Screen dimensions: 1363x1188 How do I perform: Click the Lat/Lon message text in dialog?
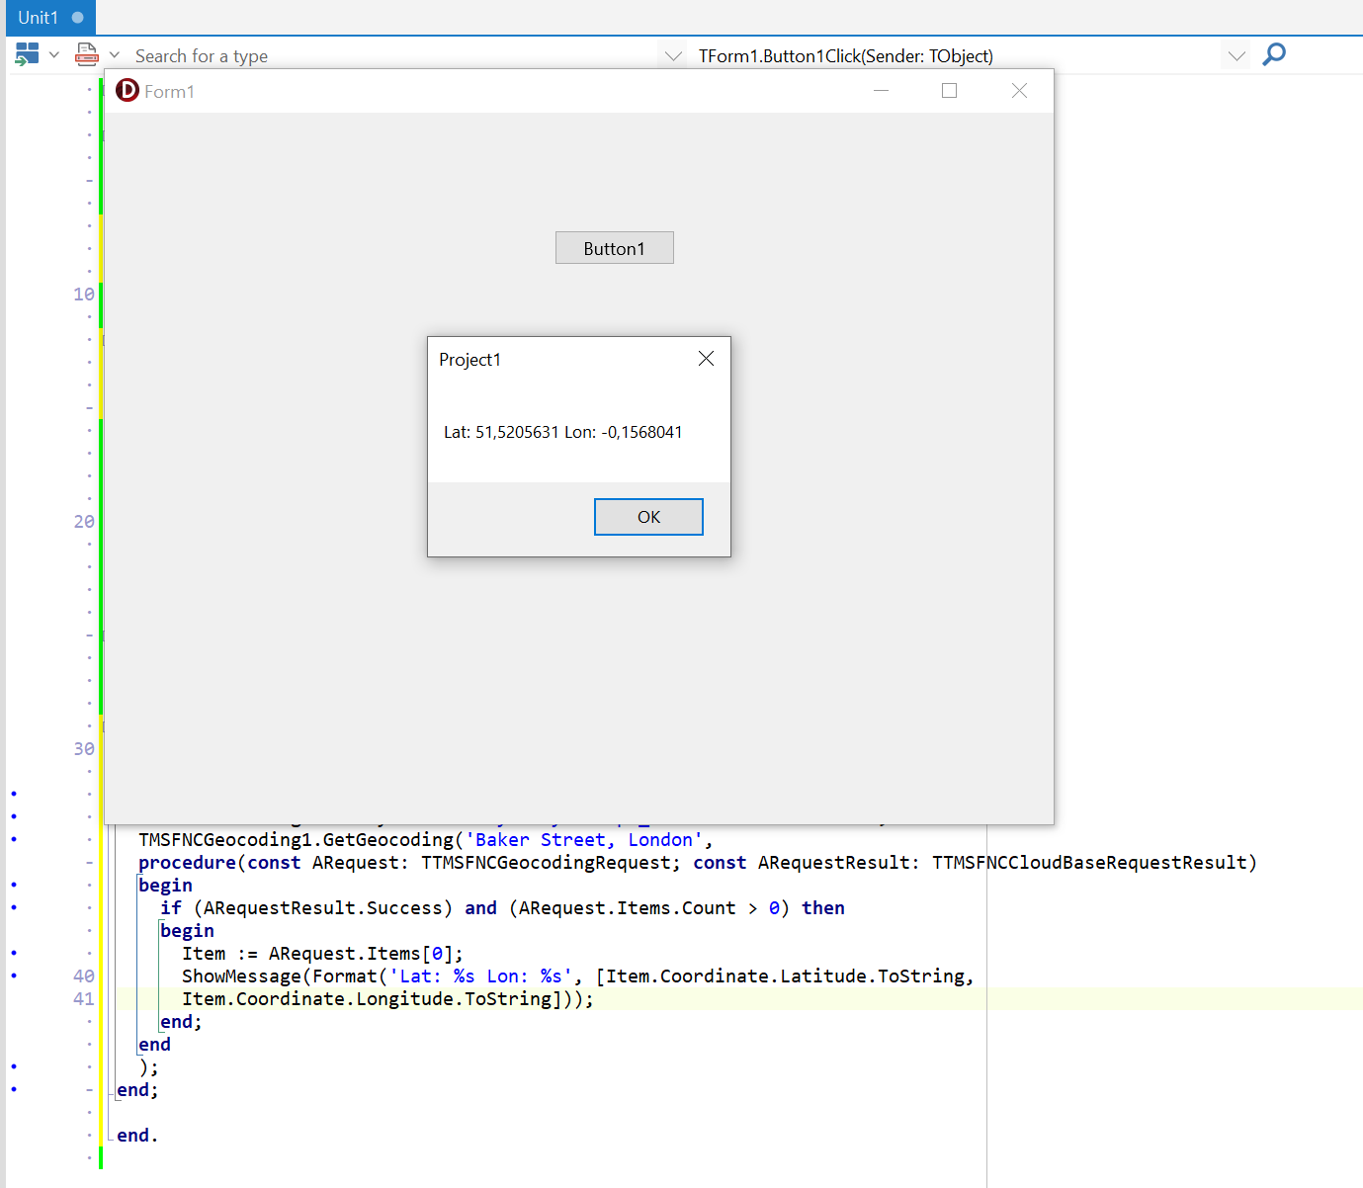pyautogui.click(x=563, y=432)
